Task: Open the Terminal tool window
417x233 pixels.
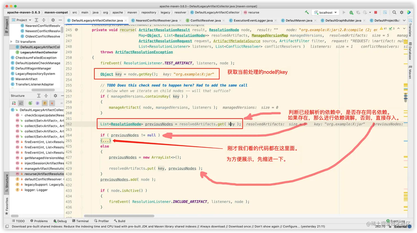Action: click(80, 221)
